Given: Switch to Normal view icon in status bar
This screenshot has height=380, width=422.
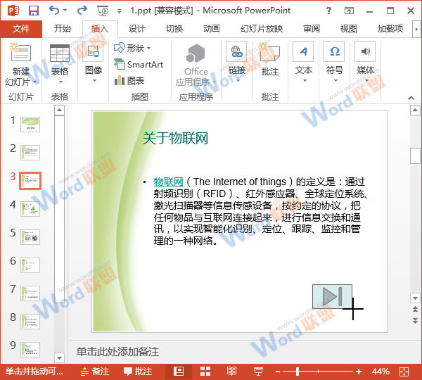Looking at the screenshot, I should tap(179, 372).
